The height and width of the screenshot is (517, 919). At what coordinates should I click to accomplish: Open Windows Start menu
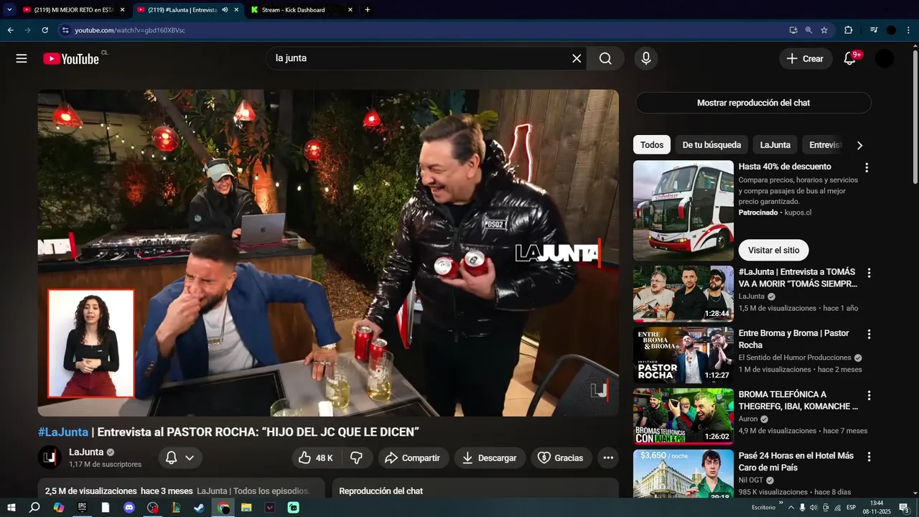11,508
